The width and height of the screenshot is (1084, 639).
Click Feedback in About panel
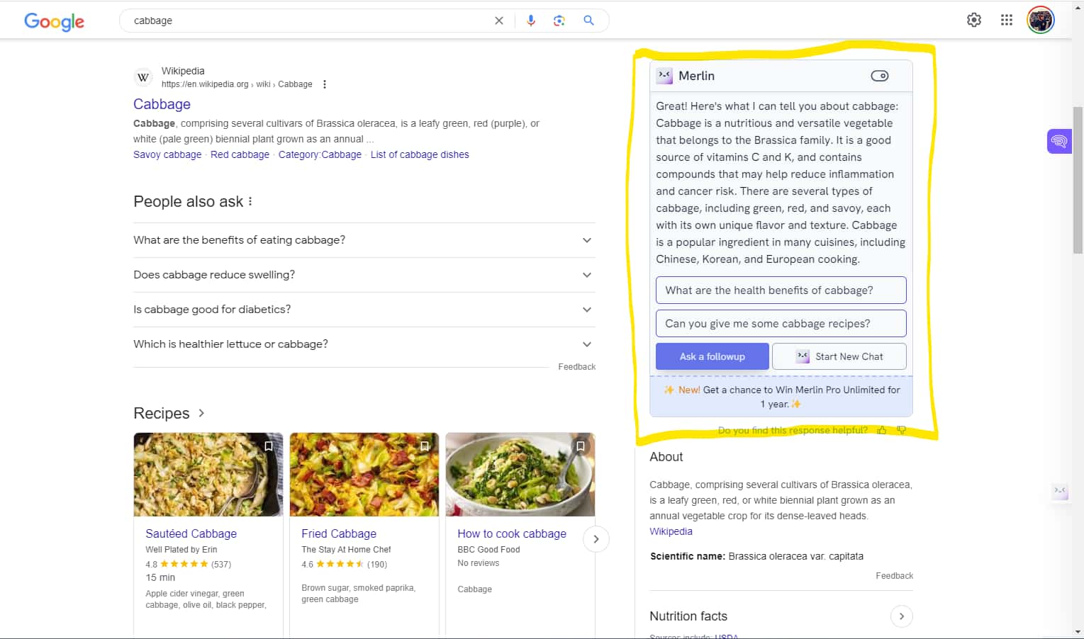click(894, 576)
